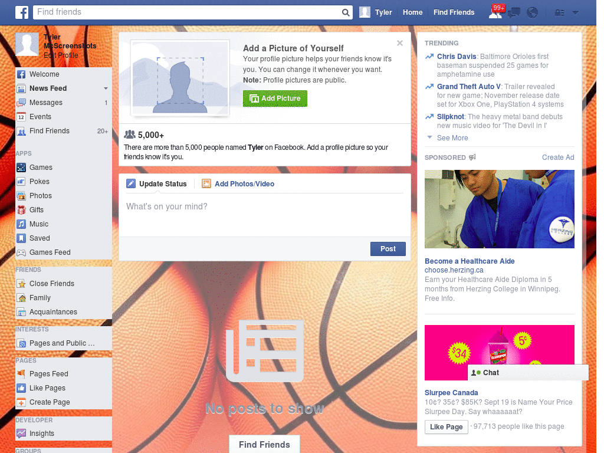Open the Chat bar
Screen dimensions: 604x453
528,373
